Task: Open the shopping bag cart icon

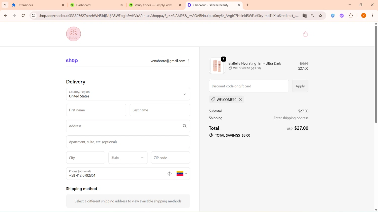Action: [305, 34]
